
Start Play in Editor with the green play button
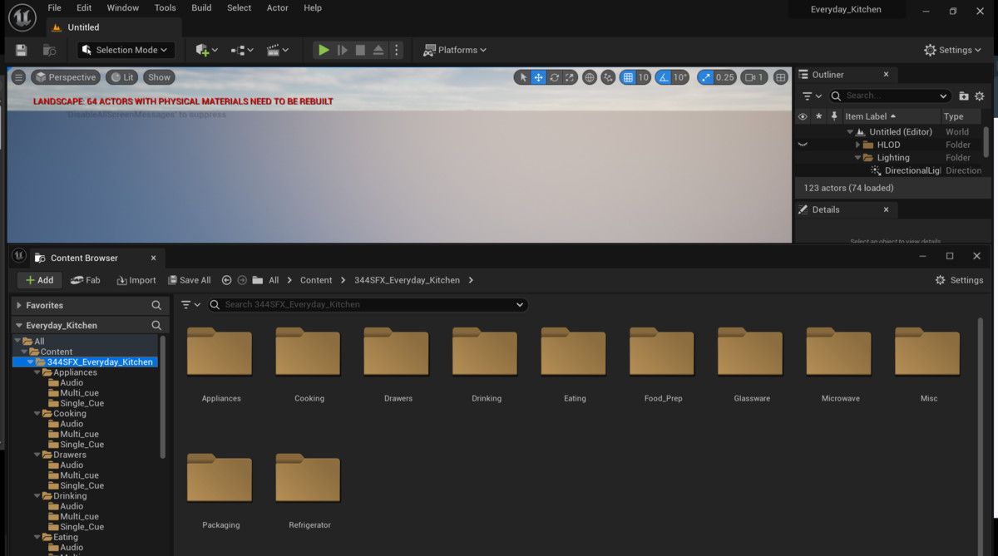click(324, 50)
